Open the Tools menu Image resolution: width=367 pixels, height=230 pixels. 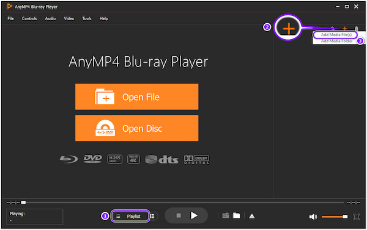pyautogui.click(x=87, y=18)
